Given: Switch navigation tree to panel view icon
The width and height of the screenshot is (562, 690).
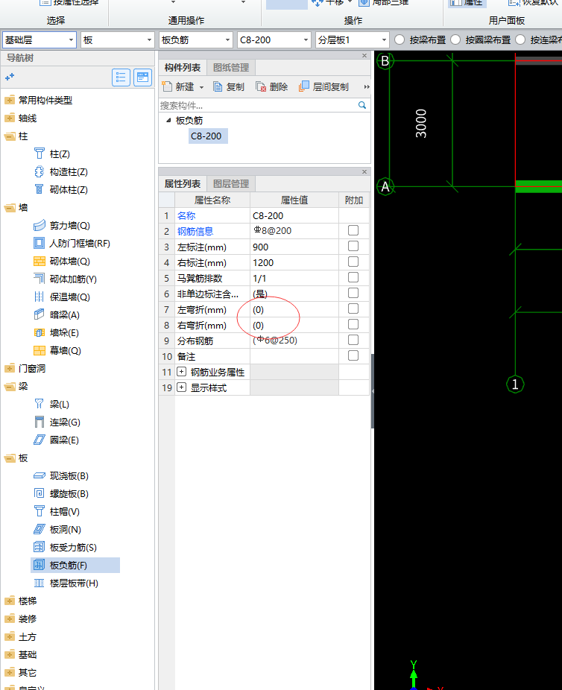Looking at the screenshot, I should (142, 77).
